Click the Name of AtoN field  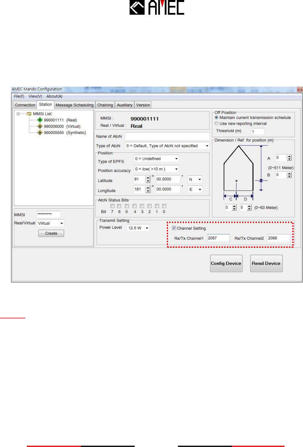click(x=167, y=136)
